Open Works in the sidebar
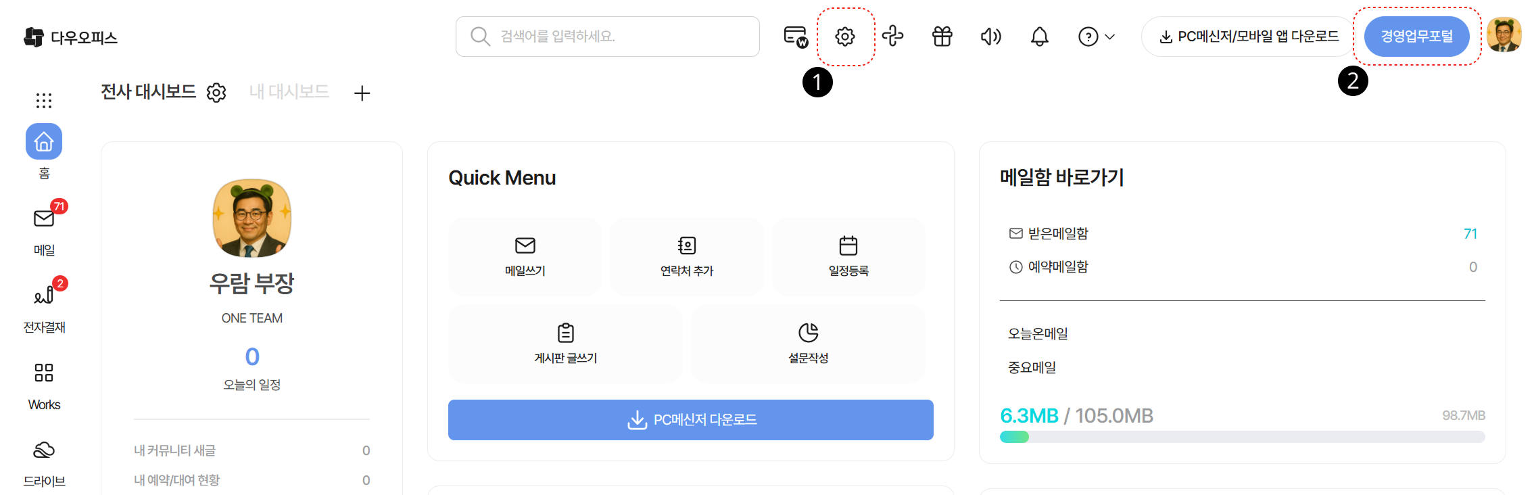 pos(44,384)
